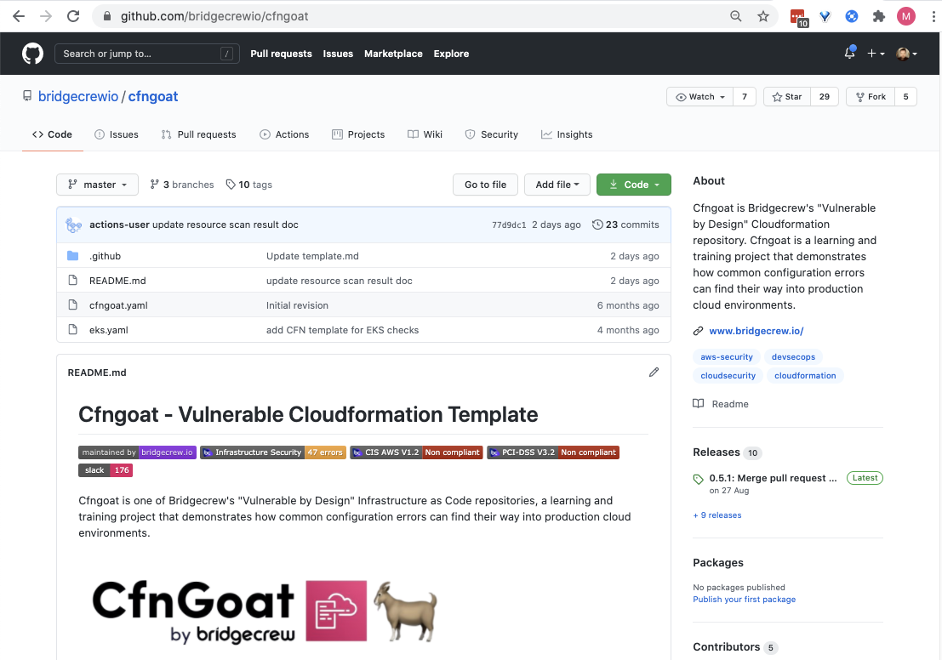
Task: Fork the repository
Action: pos(871,97)
